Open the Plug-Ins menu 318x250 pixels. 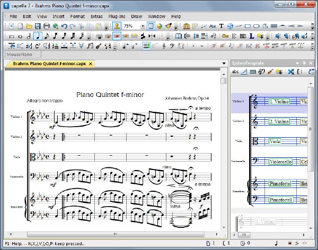(117, 16)
